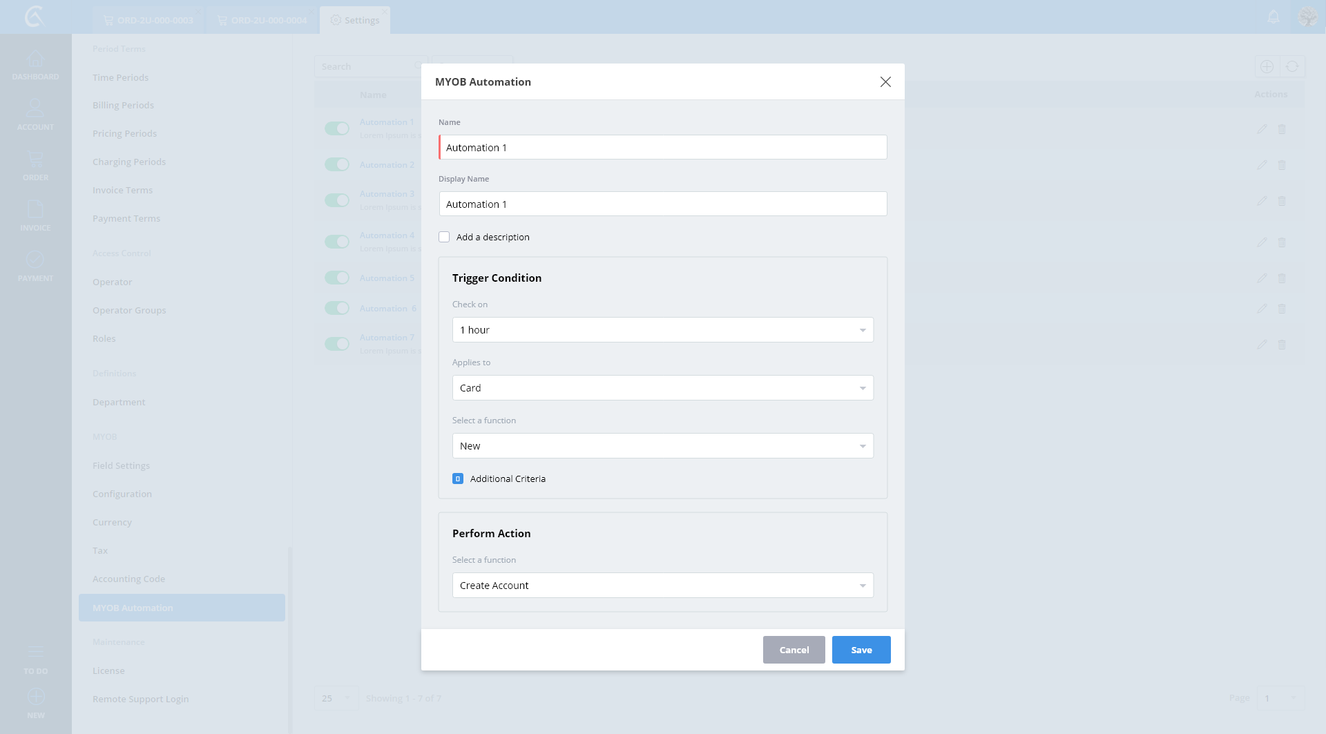Open Perform Action function dropdown
Image resolution: width=1326 pixels, height=734 pixels.
click(x=662, y=586)
